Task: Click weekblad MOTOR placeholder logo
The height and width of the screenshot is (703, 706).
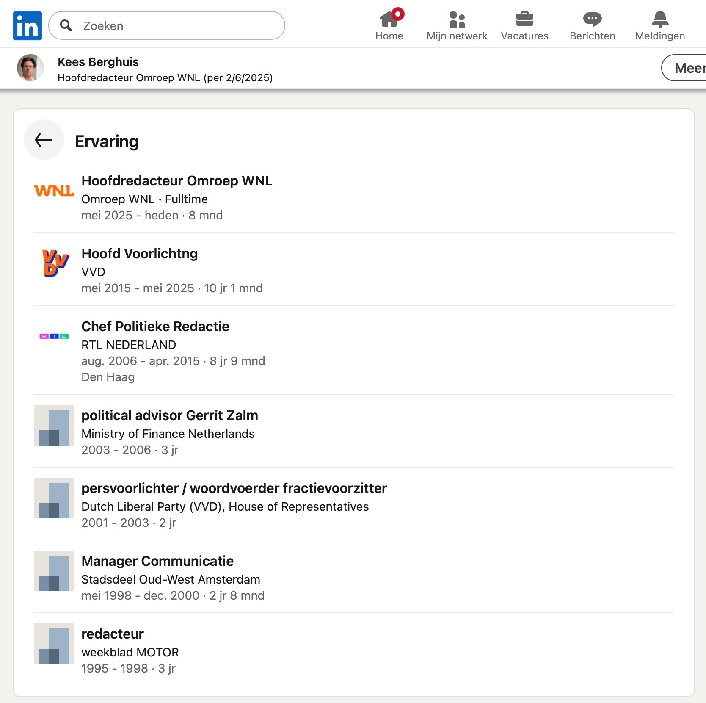Action: pyautogui.click(x=54, y=644)
